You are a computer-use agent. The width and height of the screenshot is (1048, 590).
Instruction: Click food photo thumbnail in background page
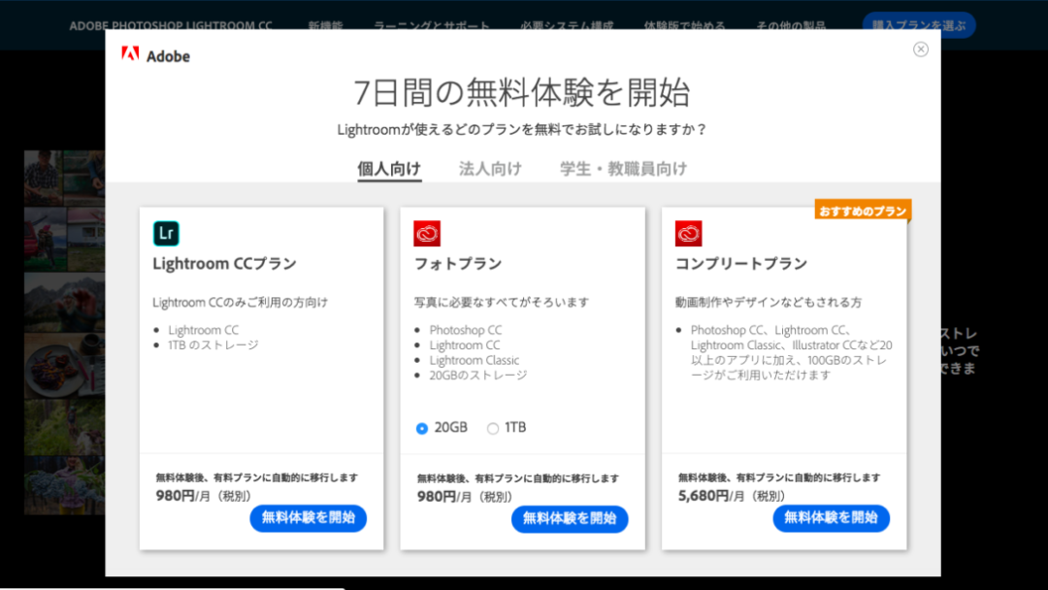(64, 366)
